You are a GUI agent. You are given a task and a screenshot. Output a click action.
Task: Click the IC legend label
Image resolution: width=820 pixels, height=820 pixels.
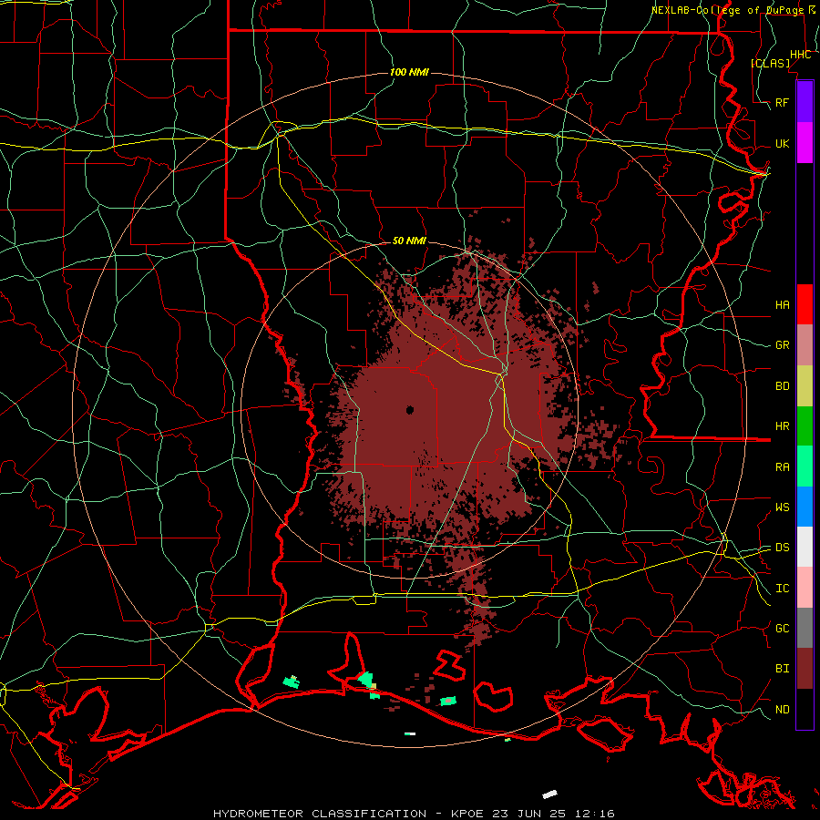click(782, 589)
